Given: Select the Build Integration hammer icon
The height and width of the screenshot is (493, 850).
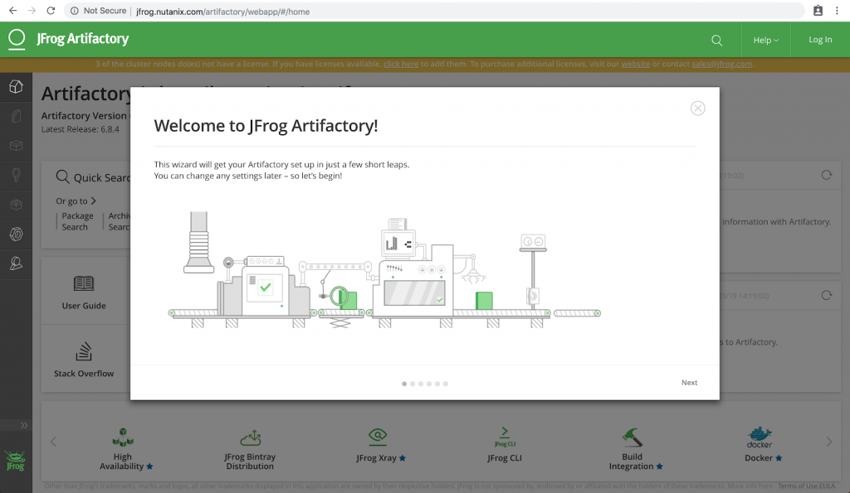Looking at the screenshot, I should (633, 437).
